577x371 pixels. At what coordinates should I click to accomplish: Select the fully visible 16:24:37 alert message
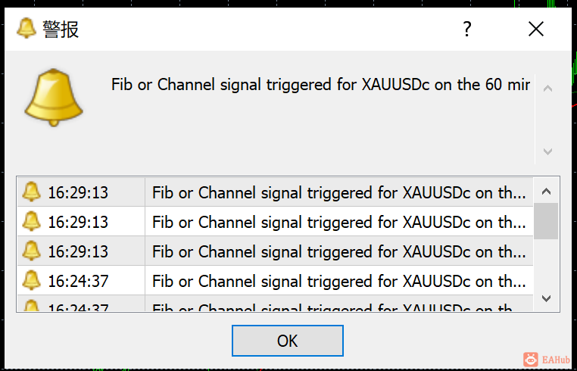(338, 281)
